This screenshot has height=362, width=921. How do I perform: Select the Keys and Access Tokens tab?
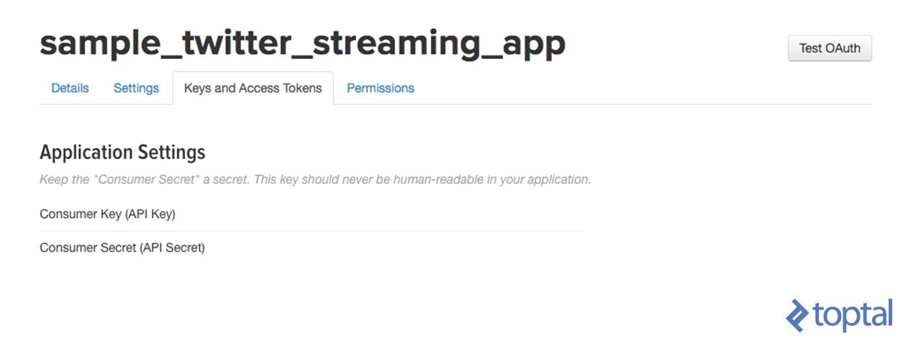pos(253,88)
